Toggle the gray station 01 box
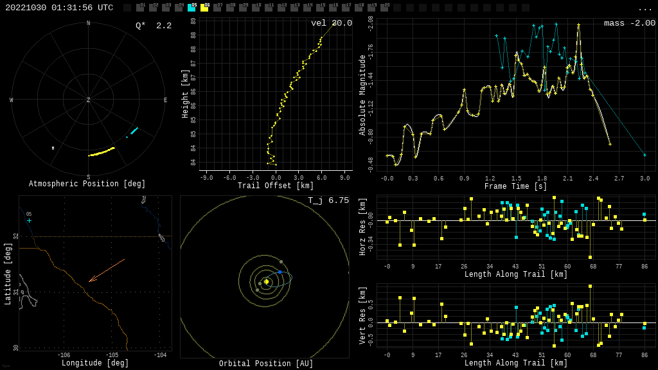The image size is (658, 370). coord(140,8)
